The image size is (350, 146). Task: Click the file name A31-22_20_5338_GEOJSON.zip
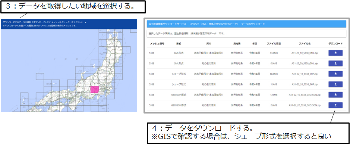(x=305, y=105)
